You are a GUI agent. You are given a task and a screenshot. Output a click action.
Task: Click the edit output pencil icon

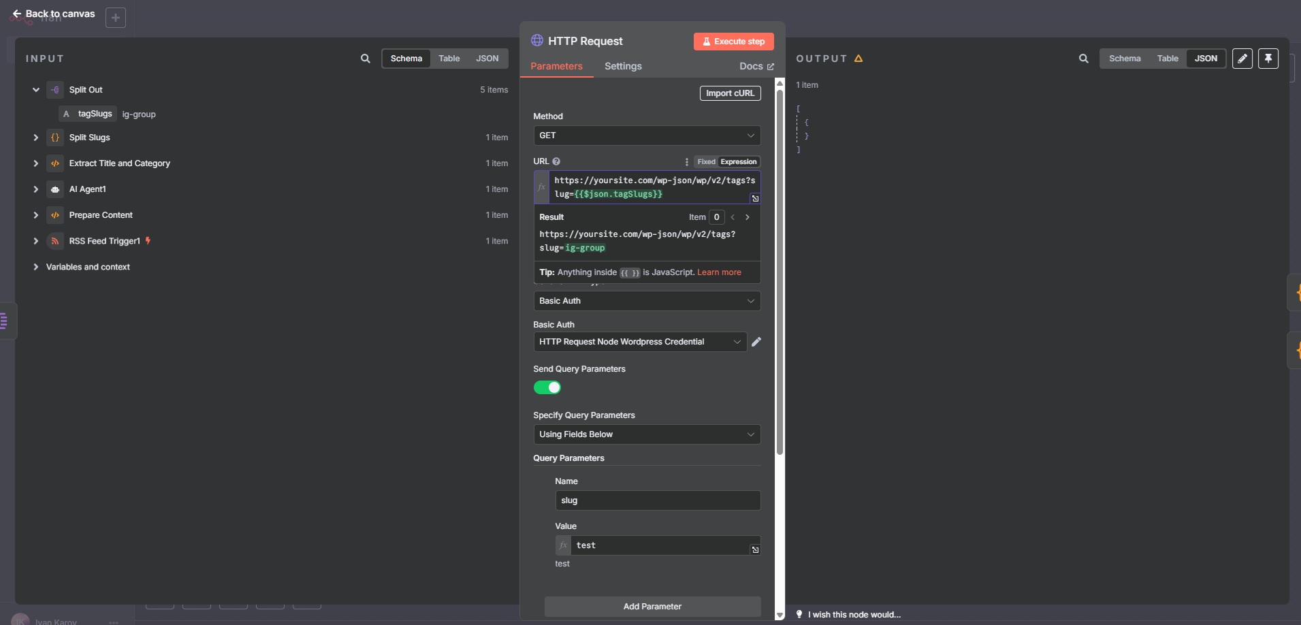pos(1242,59)
